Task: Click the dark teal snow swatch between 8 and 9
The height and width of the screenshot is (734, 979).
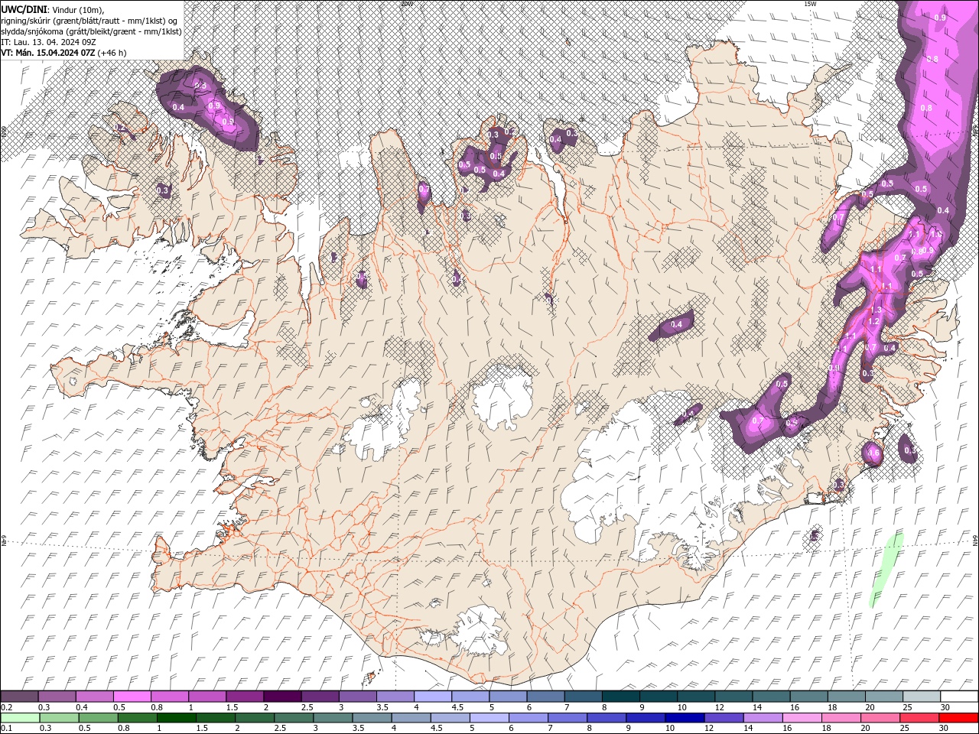Action: 620,697
